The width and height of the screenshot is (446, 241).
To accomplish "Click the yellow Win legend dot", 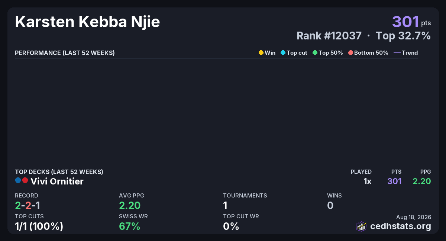I will point(261,53).
